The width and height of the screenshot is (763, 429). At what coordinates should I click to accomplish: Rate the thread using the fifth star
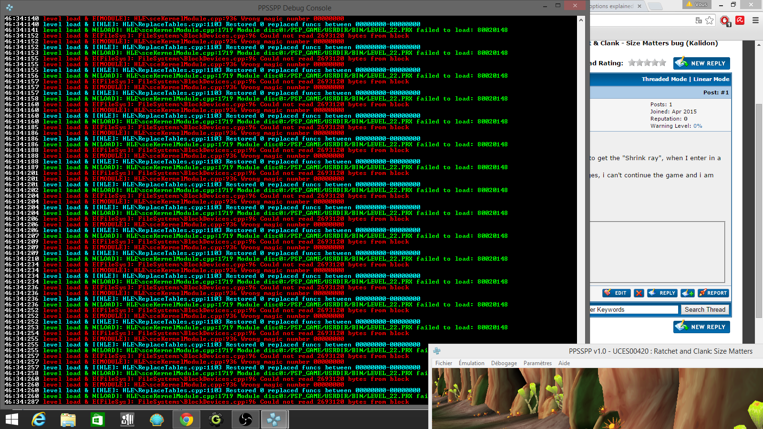pos(662,63)
